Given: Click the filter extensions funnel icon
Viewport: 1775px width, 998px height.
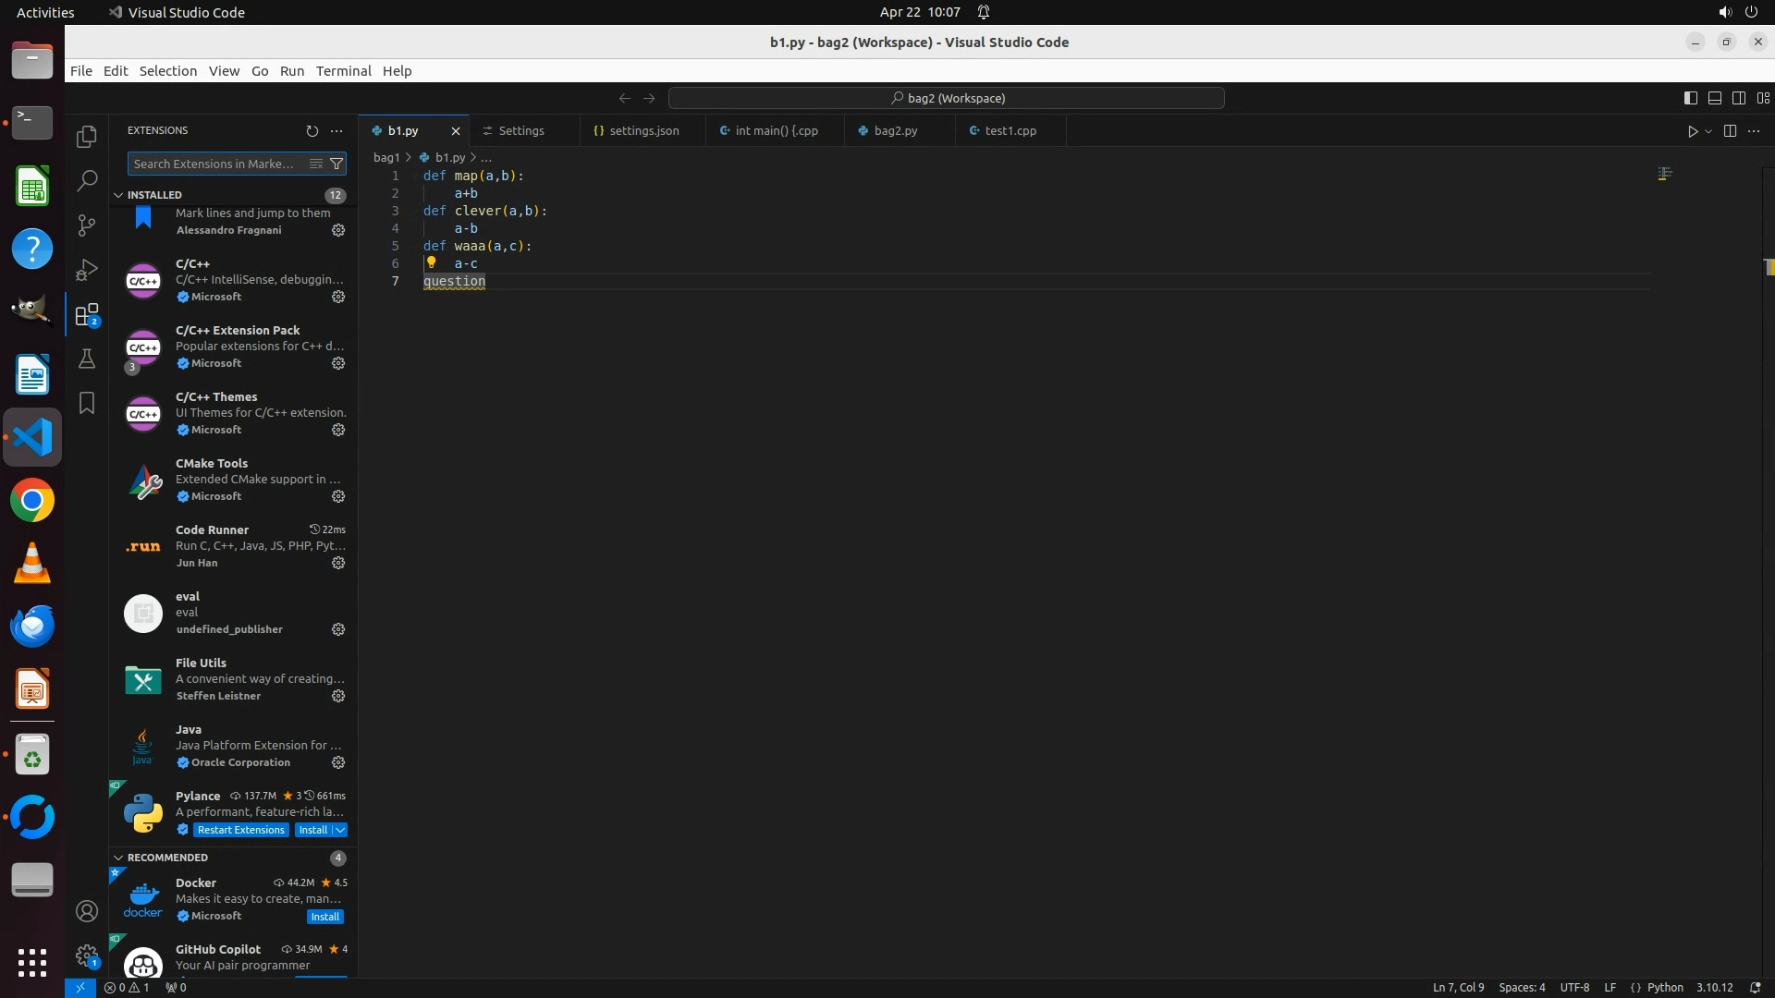Looking at the screenshot, I should click(337, 164).
